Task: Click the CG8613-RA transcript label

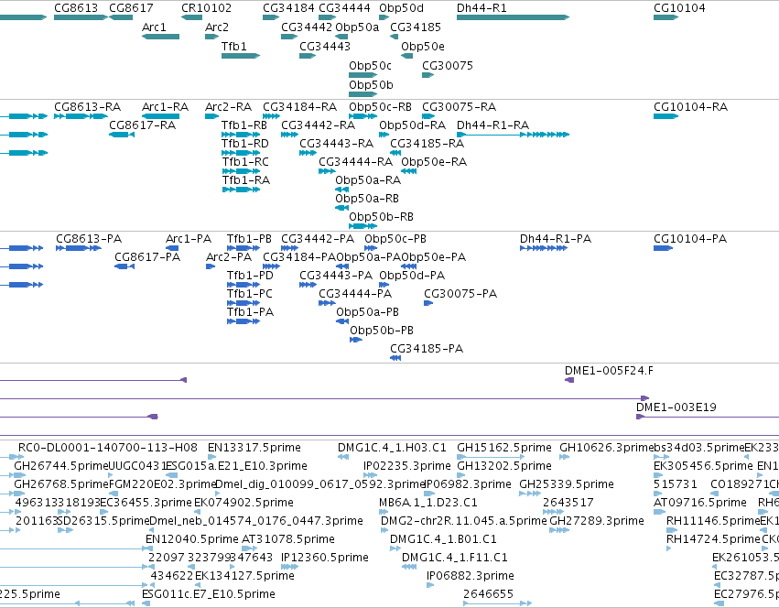Action: [88, 107]
